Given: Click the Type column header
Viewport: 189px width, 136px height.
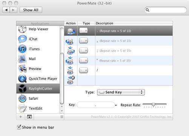Looking at the screenshot, I should coord(86,23).
